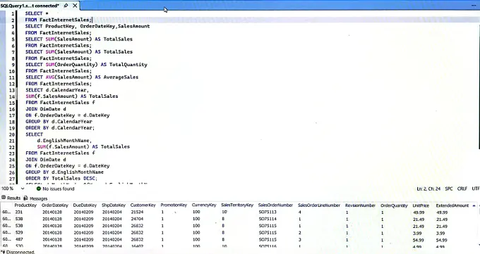The height and width of the screenshot is (254, 480).
Task: Click line number 13 in the editor gutter
Action: pyautogui.click(x=12, y=90)
